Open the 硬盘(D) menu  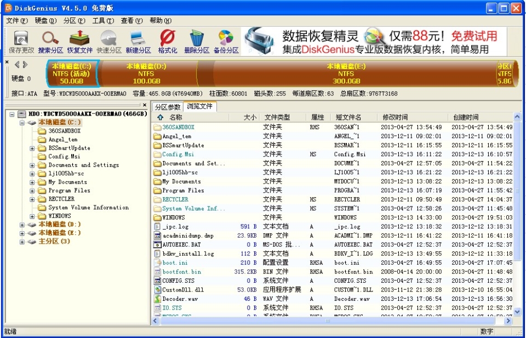click(45, 21)
